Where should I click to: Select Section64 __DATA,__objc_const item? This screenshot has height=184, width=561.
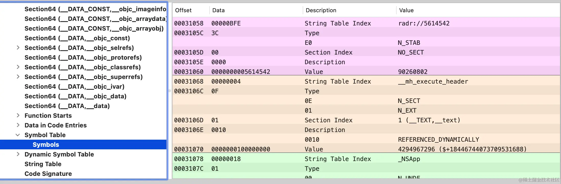click(x=77, y=38)
